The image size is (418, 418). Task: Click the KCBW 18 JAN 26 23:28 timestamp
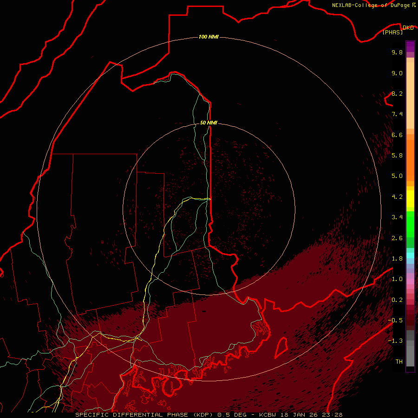point(300,415)
